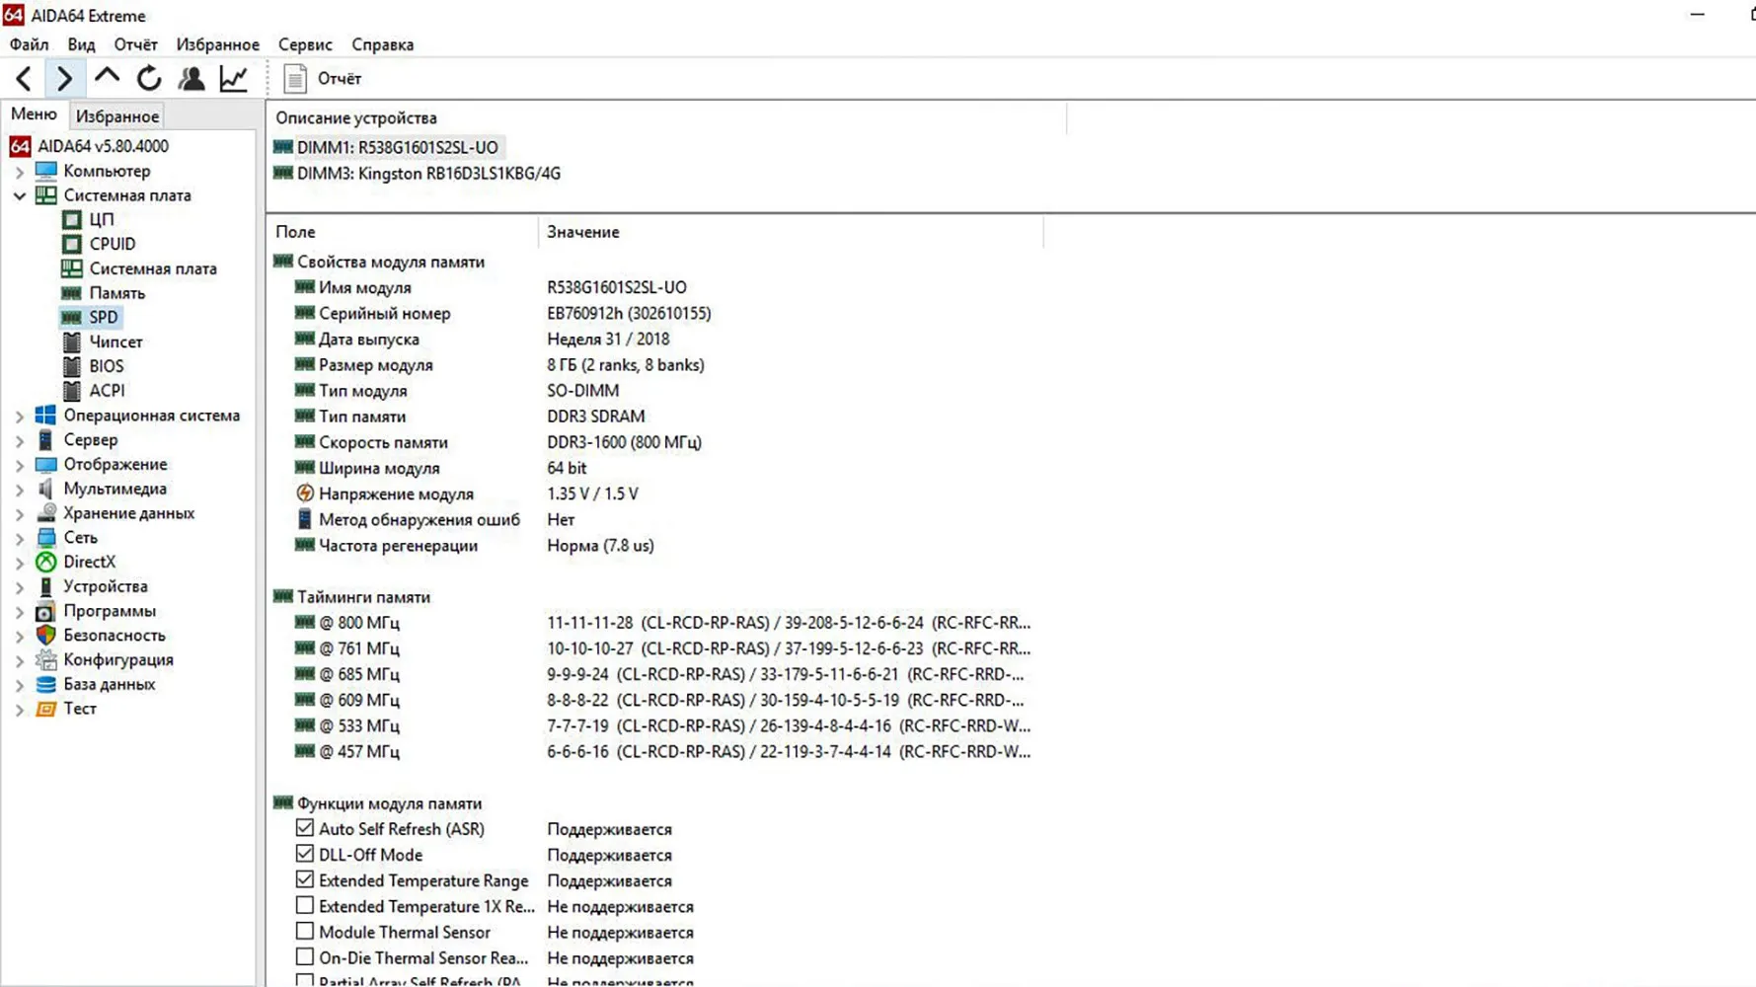1756x987 pixels.
Task: Toggle Auto Self Refresh (ASR) checkbox
Action: pyautogui.click(x=304, y=828)
